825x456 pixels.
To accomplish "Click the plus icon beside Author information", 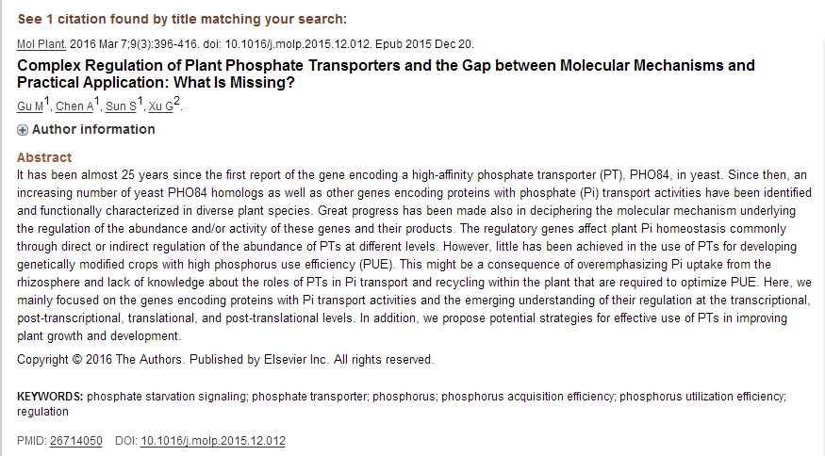I will coord(23,130).
